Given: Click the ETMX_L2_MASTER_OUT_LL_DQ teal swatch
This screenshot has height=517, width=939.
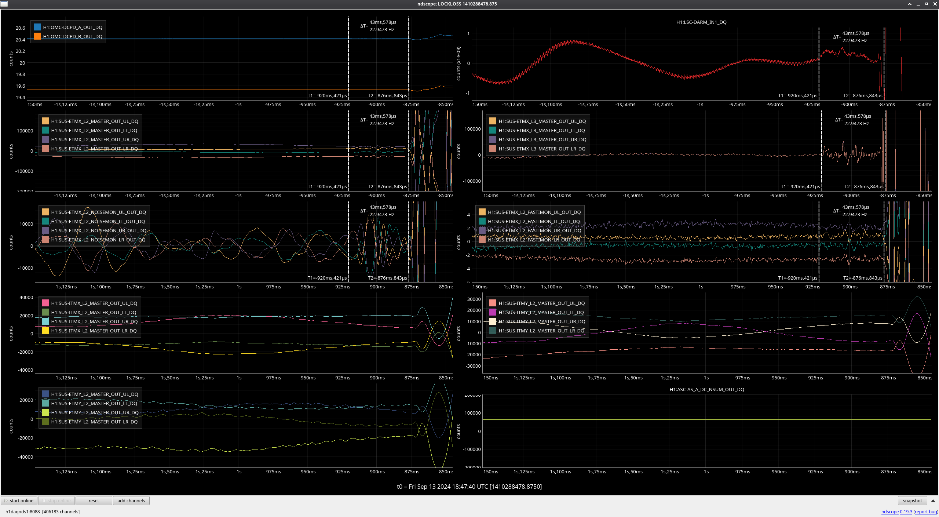Looking at the screenshot, I should 45,130.
